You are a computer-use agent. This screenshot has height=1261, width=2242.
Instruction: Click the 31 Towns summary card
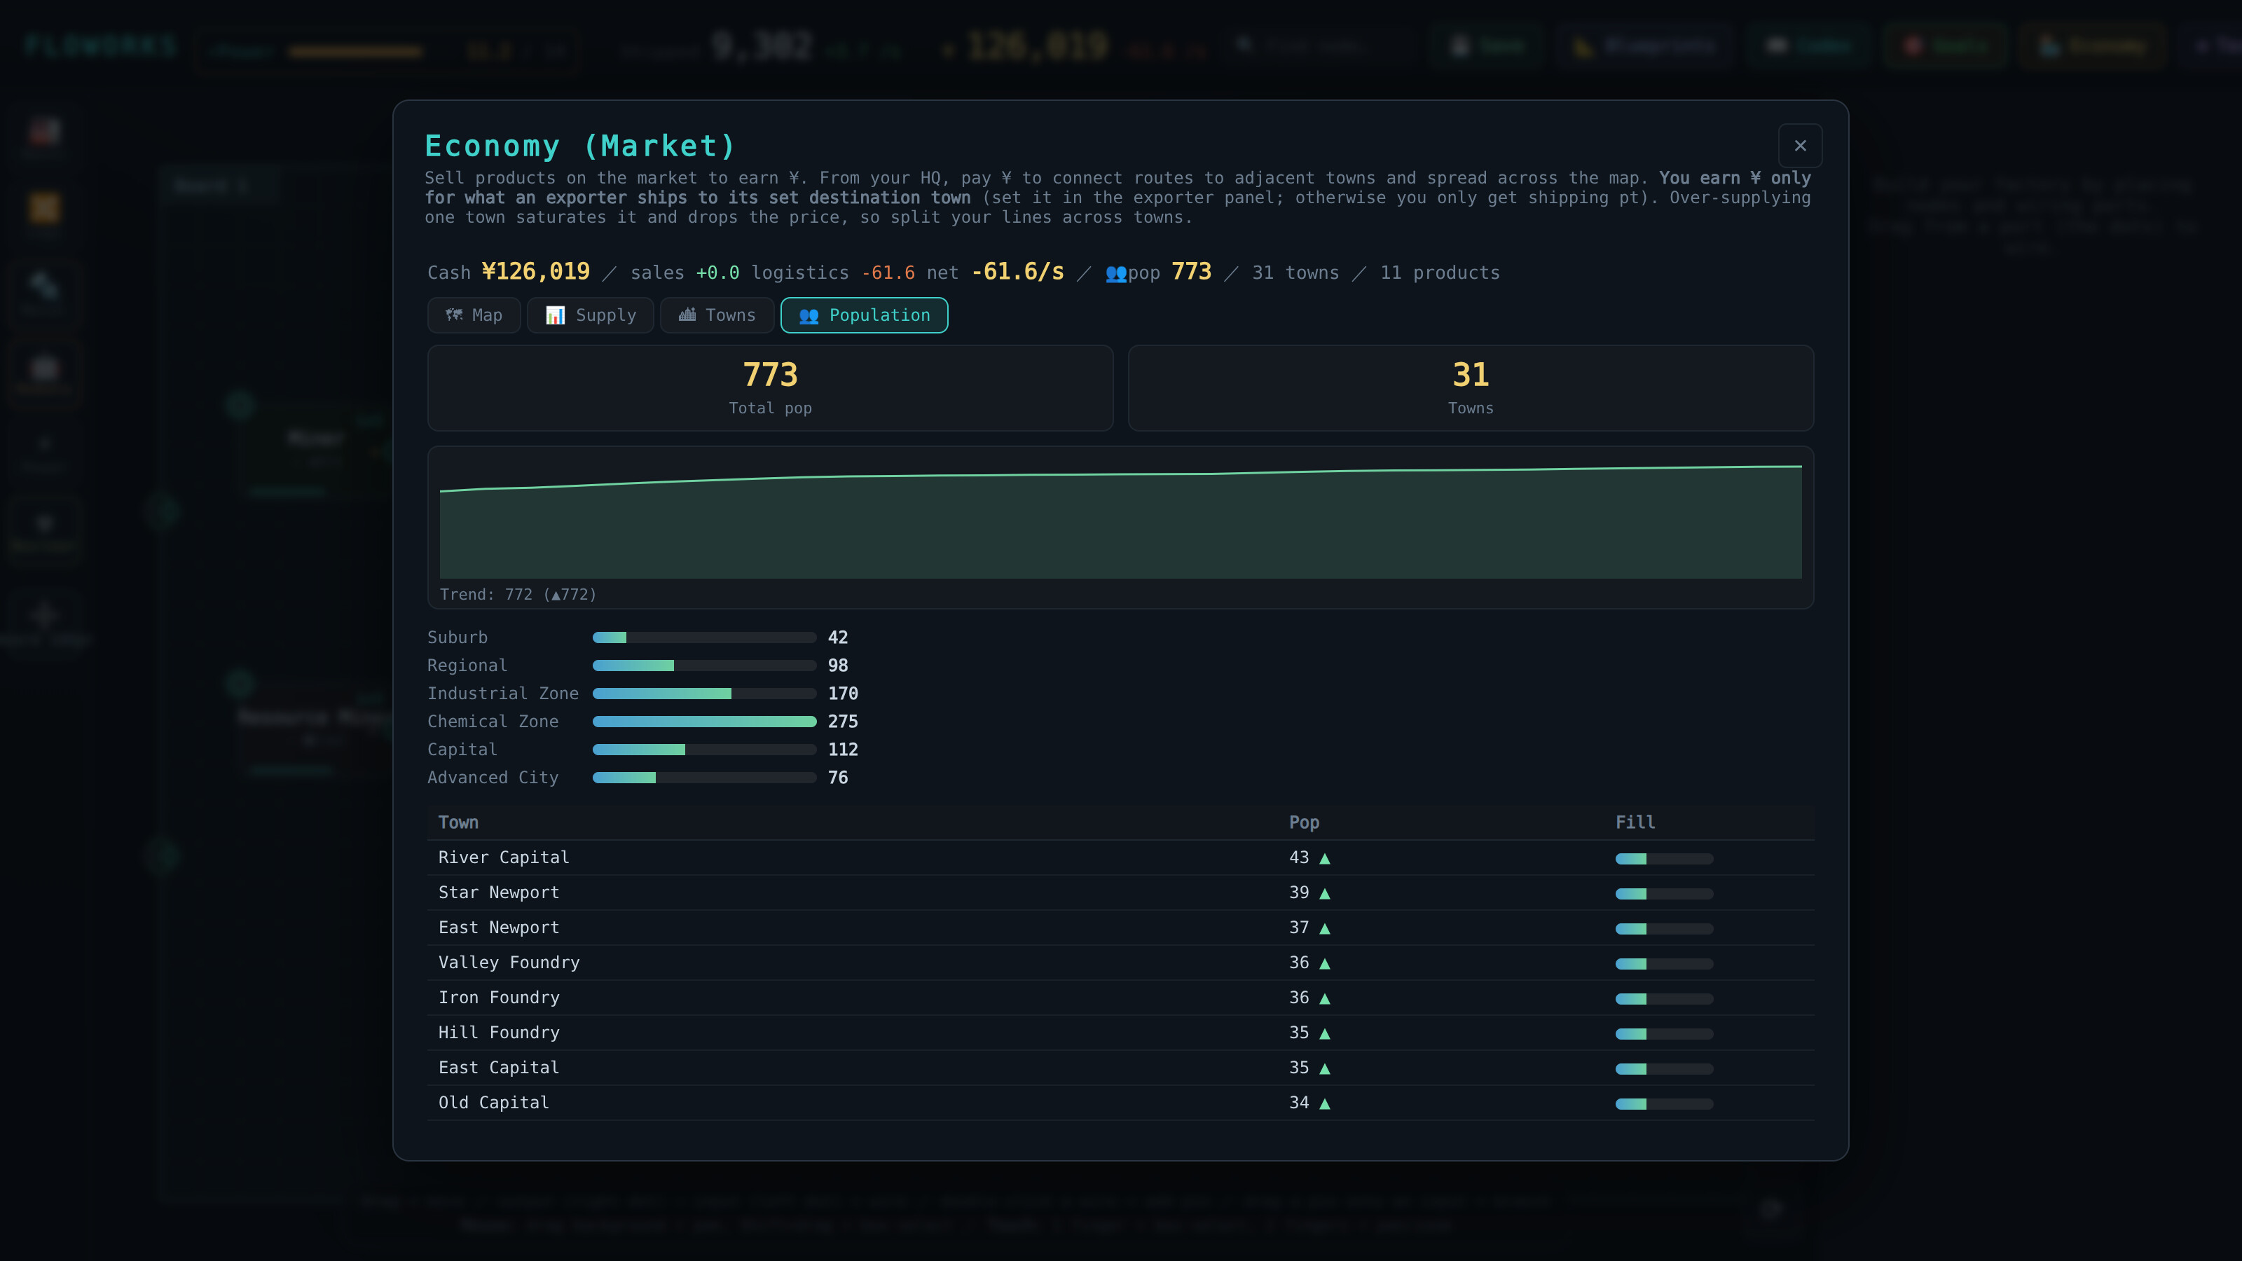point(1471,388)
